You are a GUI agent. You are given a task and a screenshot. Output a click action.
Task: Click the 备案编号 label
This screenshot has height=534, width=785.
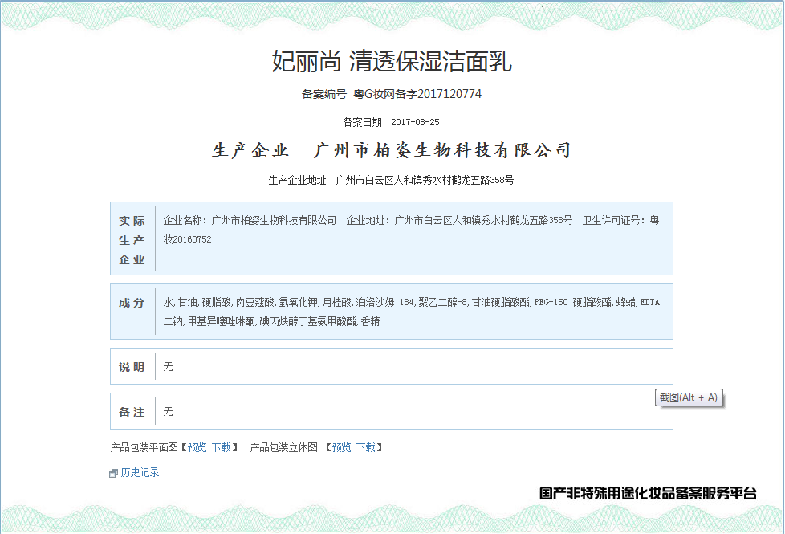click(x=324, y=94)
